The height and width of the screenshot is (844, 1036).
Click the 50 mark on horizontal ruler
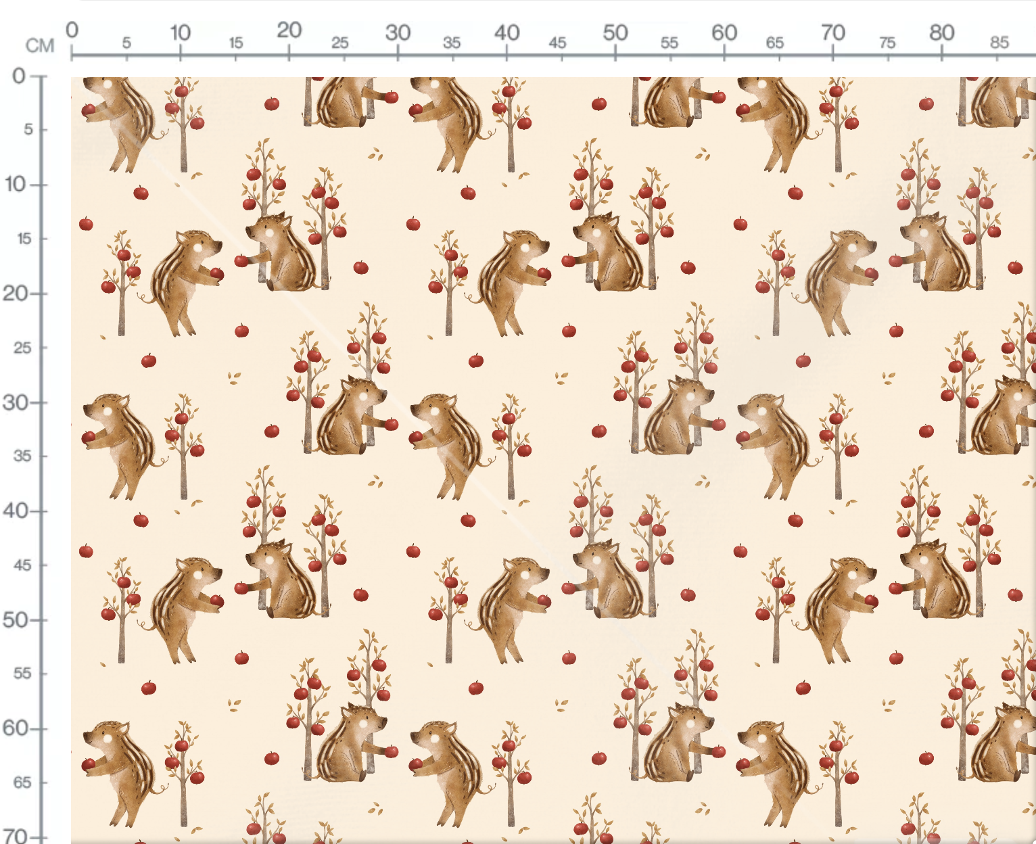click(615, 32)
